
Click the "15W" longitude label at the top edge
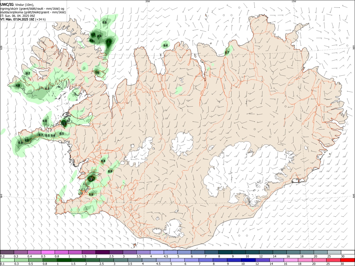294,1
